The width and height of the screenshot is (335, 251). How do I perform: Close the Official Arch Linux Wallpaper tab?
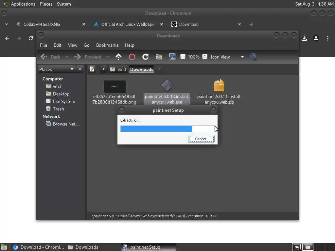point(162,24)
